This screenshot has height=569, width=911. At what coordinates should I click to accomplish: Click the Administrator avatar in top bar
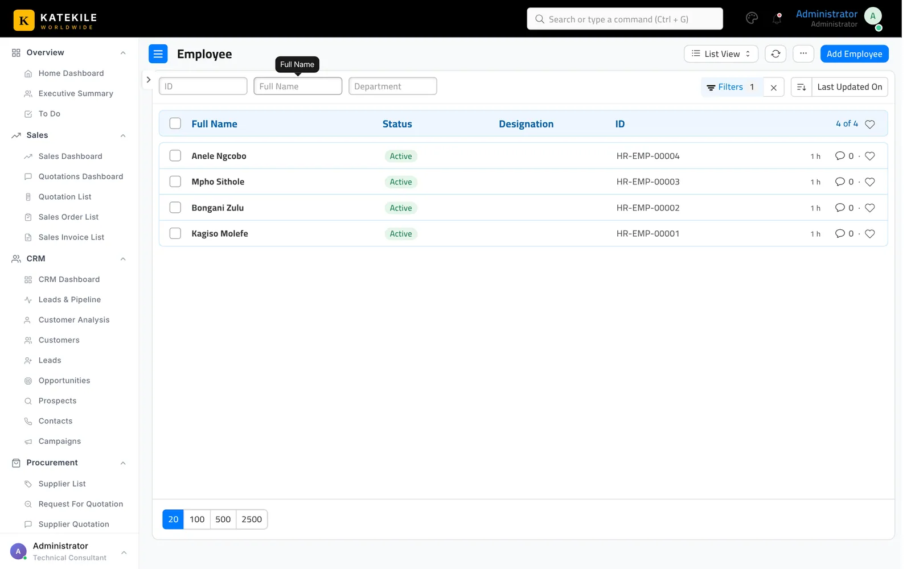click(x=873, y=17)
